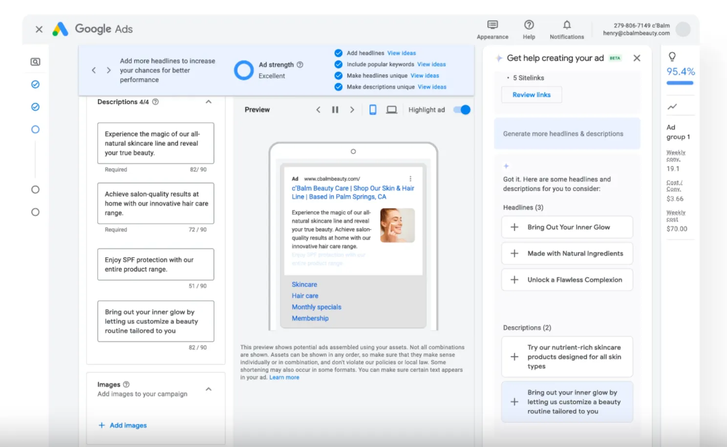Click the Review links button
This screenshot has height=447, width=727.
click(532, 95)
